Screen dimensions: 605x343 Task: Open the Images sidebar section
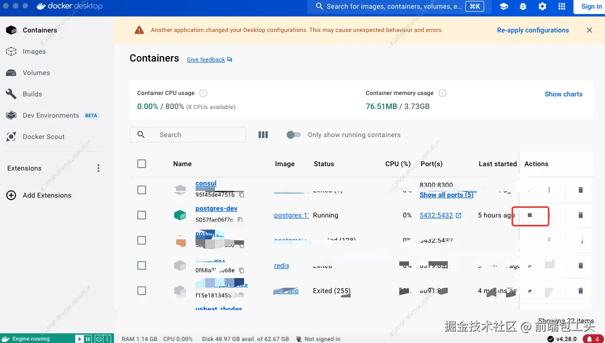pyautogui.click(x=34, y=51)
